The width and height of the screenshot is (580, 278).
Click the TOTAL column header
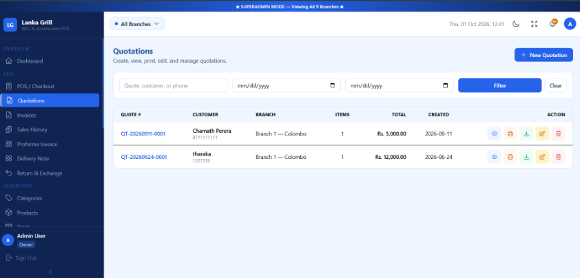(x=399, y=115)
